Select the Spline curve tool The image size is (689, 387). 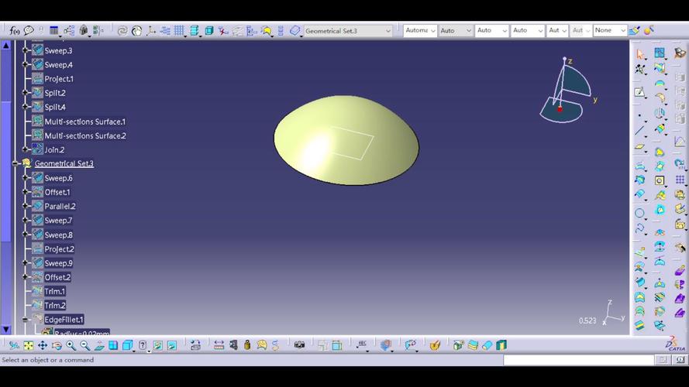pos(639,229)
